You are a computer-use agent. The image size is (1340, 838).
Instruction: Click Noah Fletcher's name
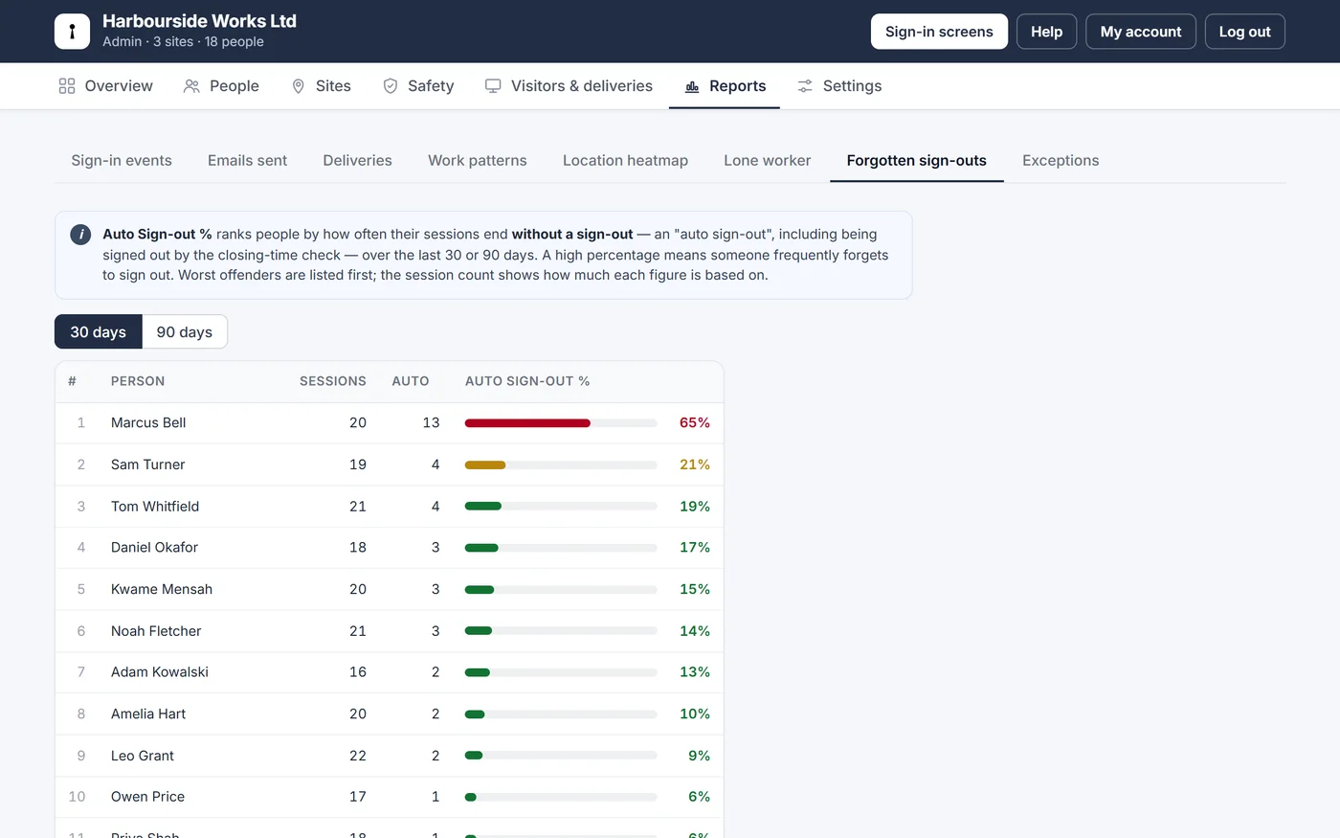click(156, 630)
